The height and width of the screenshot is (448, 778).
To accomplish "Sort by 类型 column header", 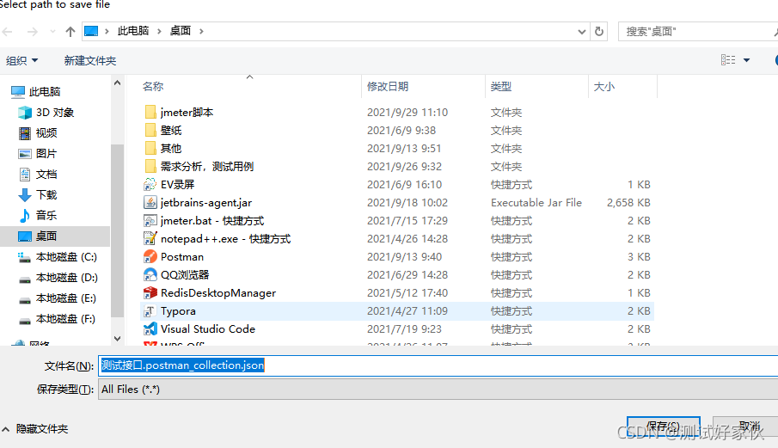I will point(500,86).
